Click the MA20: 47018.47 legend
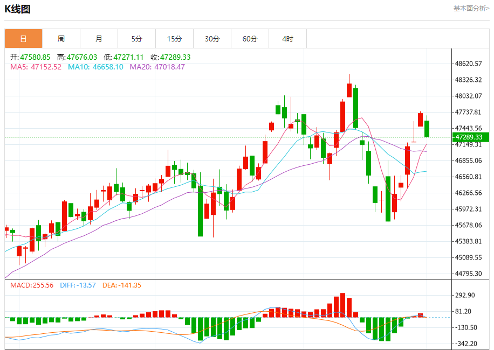This screenshot has height=350, width=494. click(x=157, y=67)
